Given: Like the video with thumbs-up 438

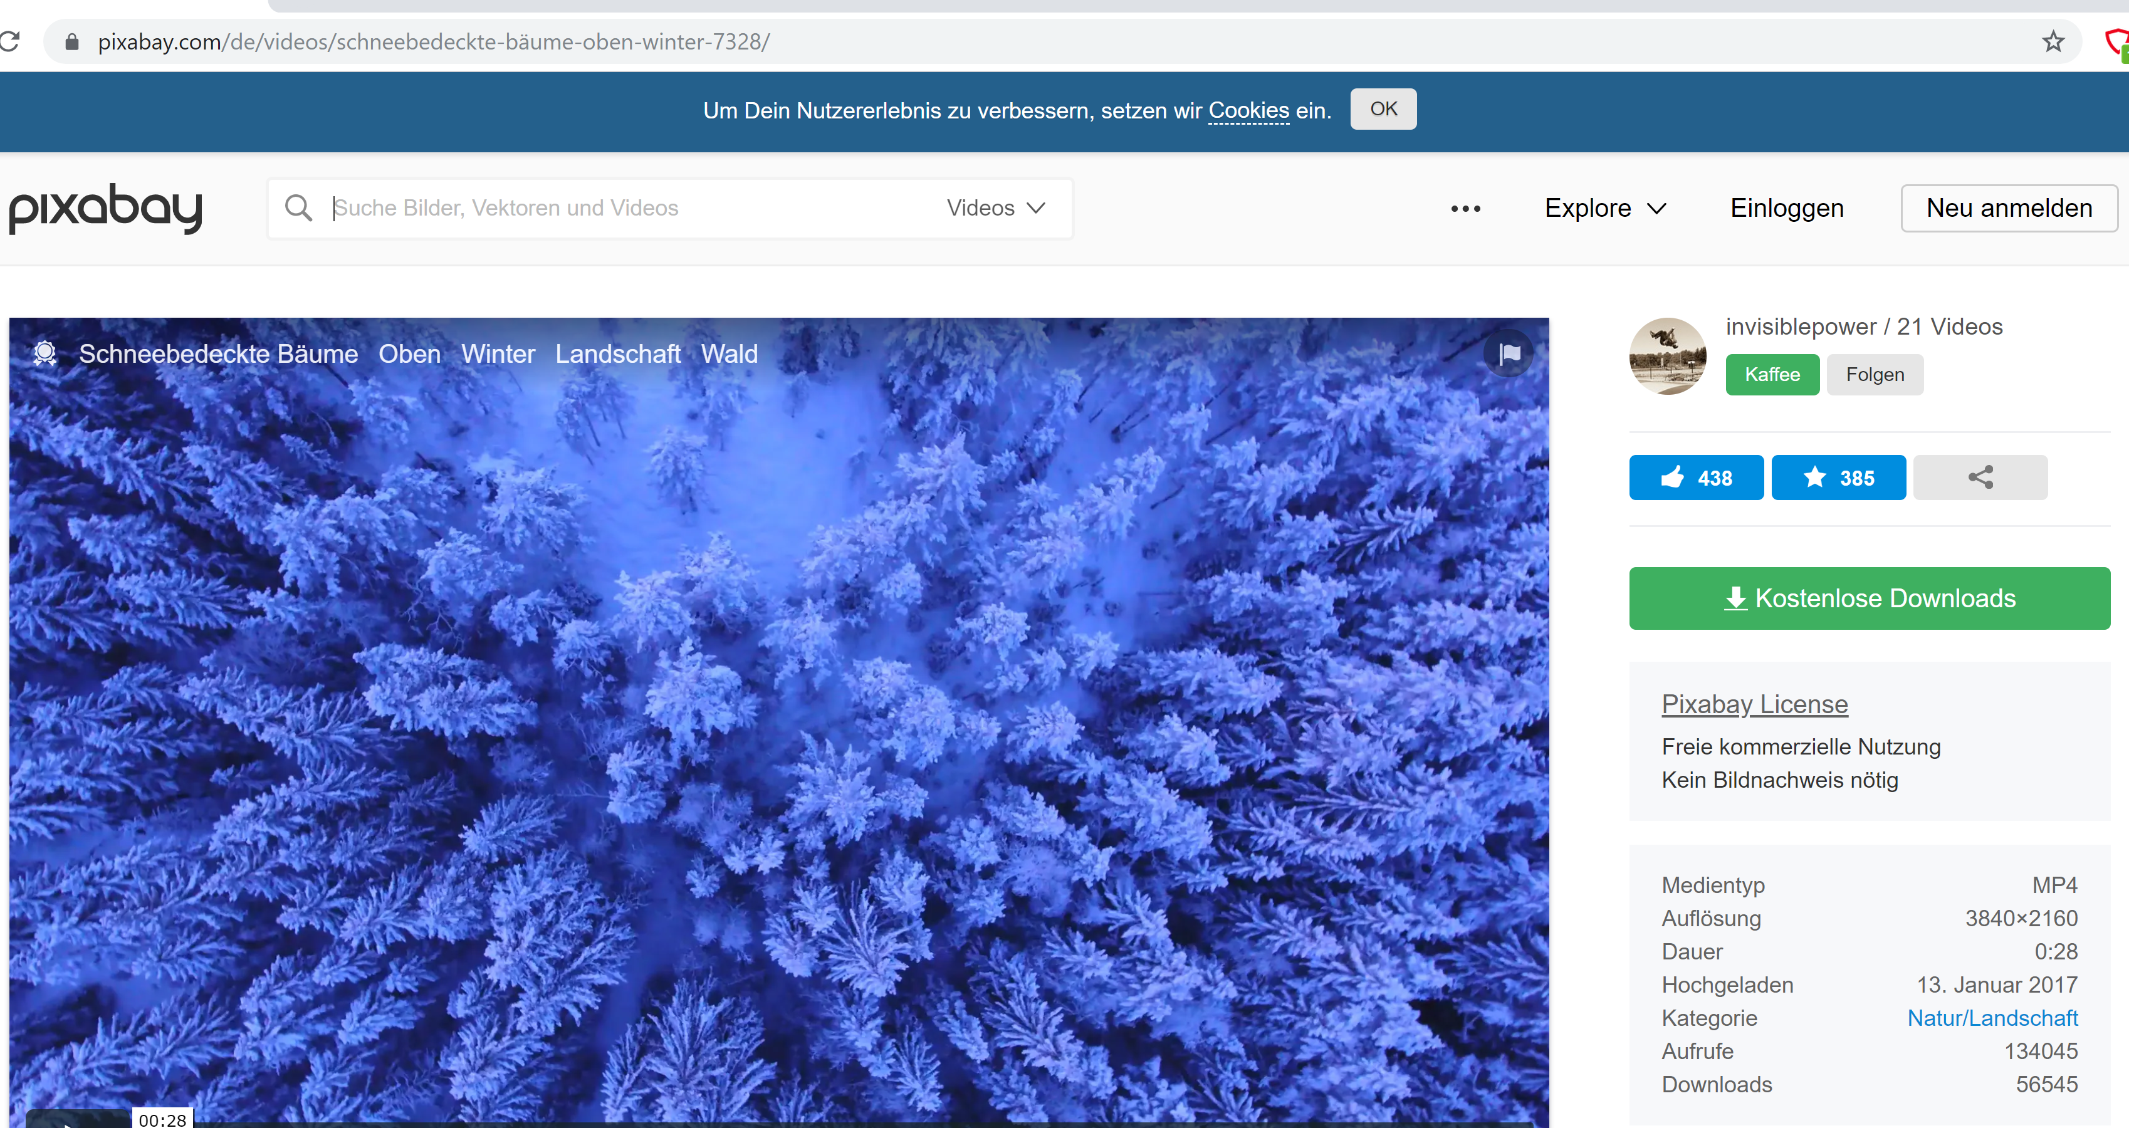Looking at the screenshot, I should tap(1696, 478).
